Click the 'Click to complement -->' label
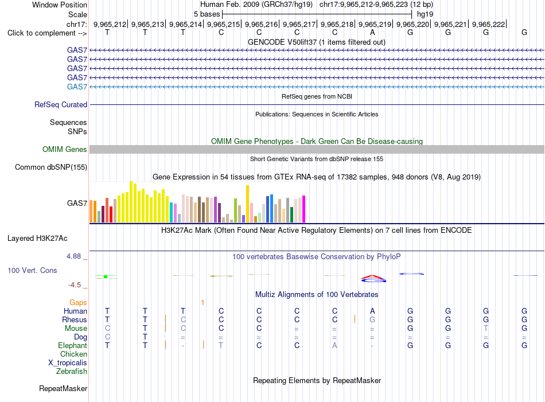 pos(47,33)
